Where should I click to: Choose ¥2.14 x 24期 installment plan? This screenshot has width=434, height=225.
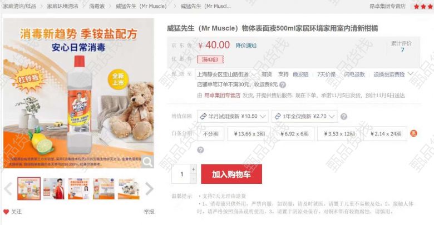click(x=386, y=134)
